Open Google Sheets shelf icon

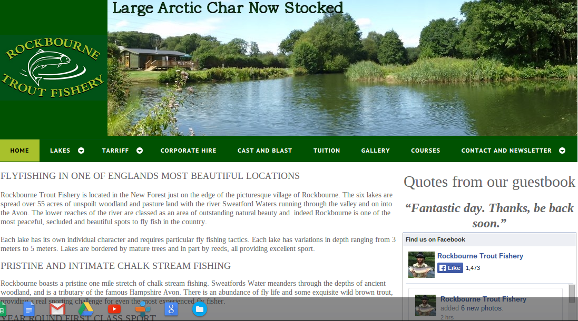pyautogui.click(x=2, y=309)
